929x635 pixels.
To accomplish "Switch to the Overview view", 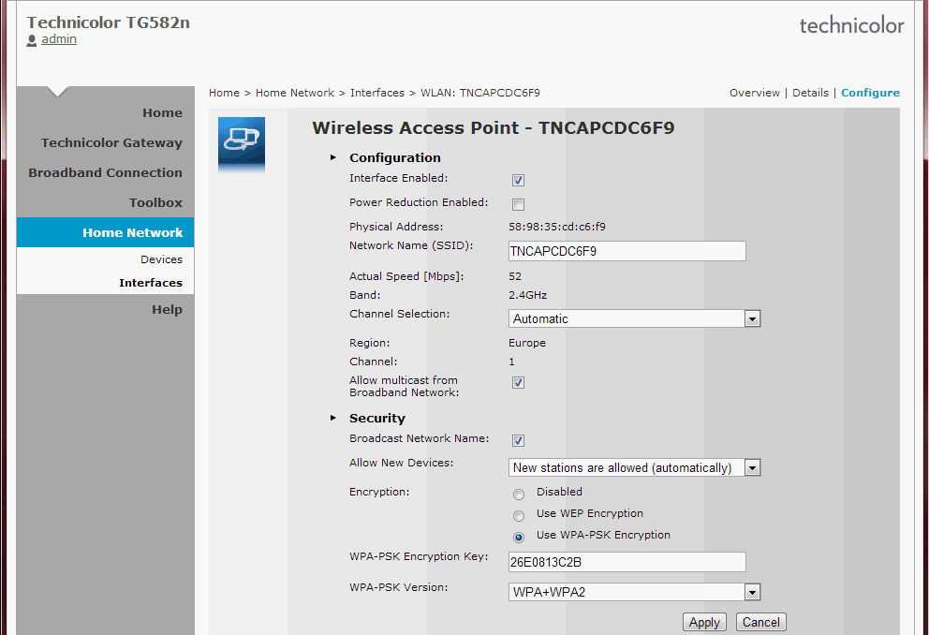I will pos(754,93).
